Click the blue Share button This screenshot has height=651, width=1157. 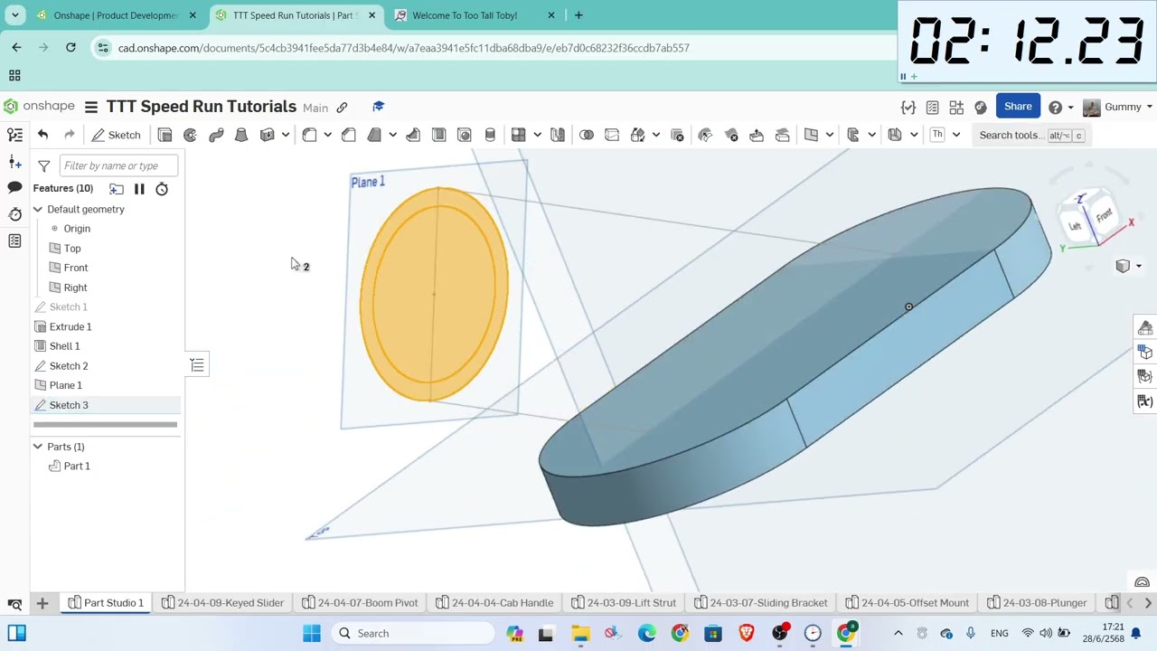coord(1018,107)
